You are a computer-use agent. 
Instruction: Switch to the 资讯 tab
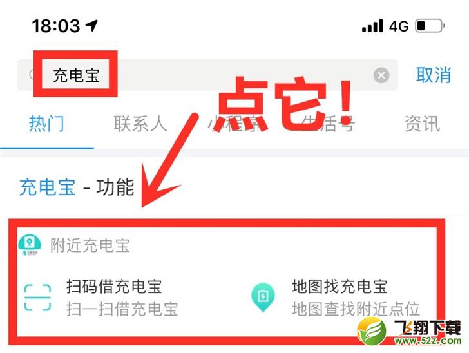click(423, 124)
